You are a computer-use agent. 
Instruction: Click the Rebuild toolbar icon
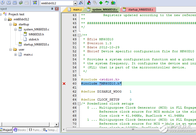(x=15, y=3)
